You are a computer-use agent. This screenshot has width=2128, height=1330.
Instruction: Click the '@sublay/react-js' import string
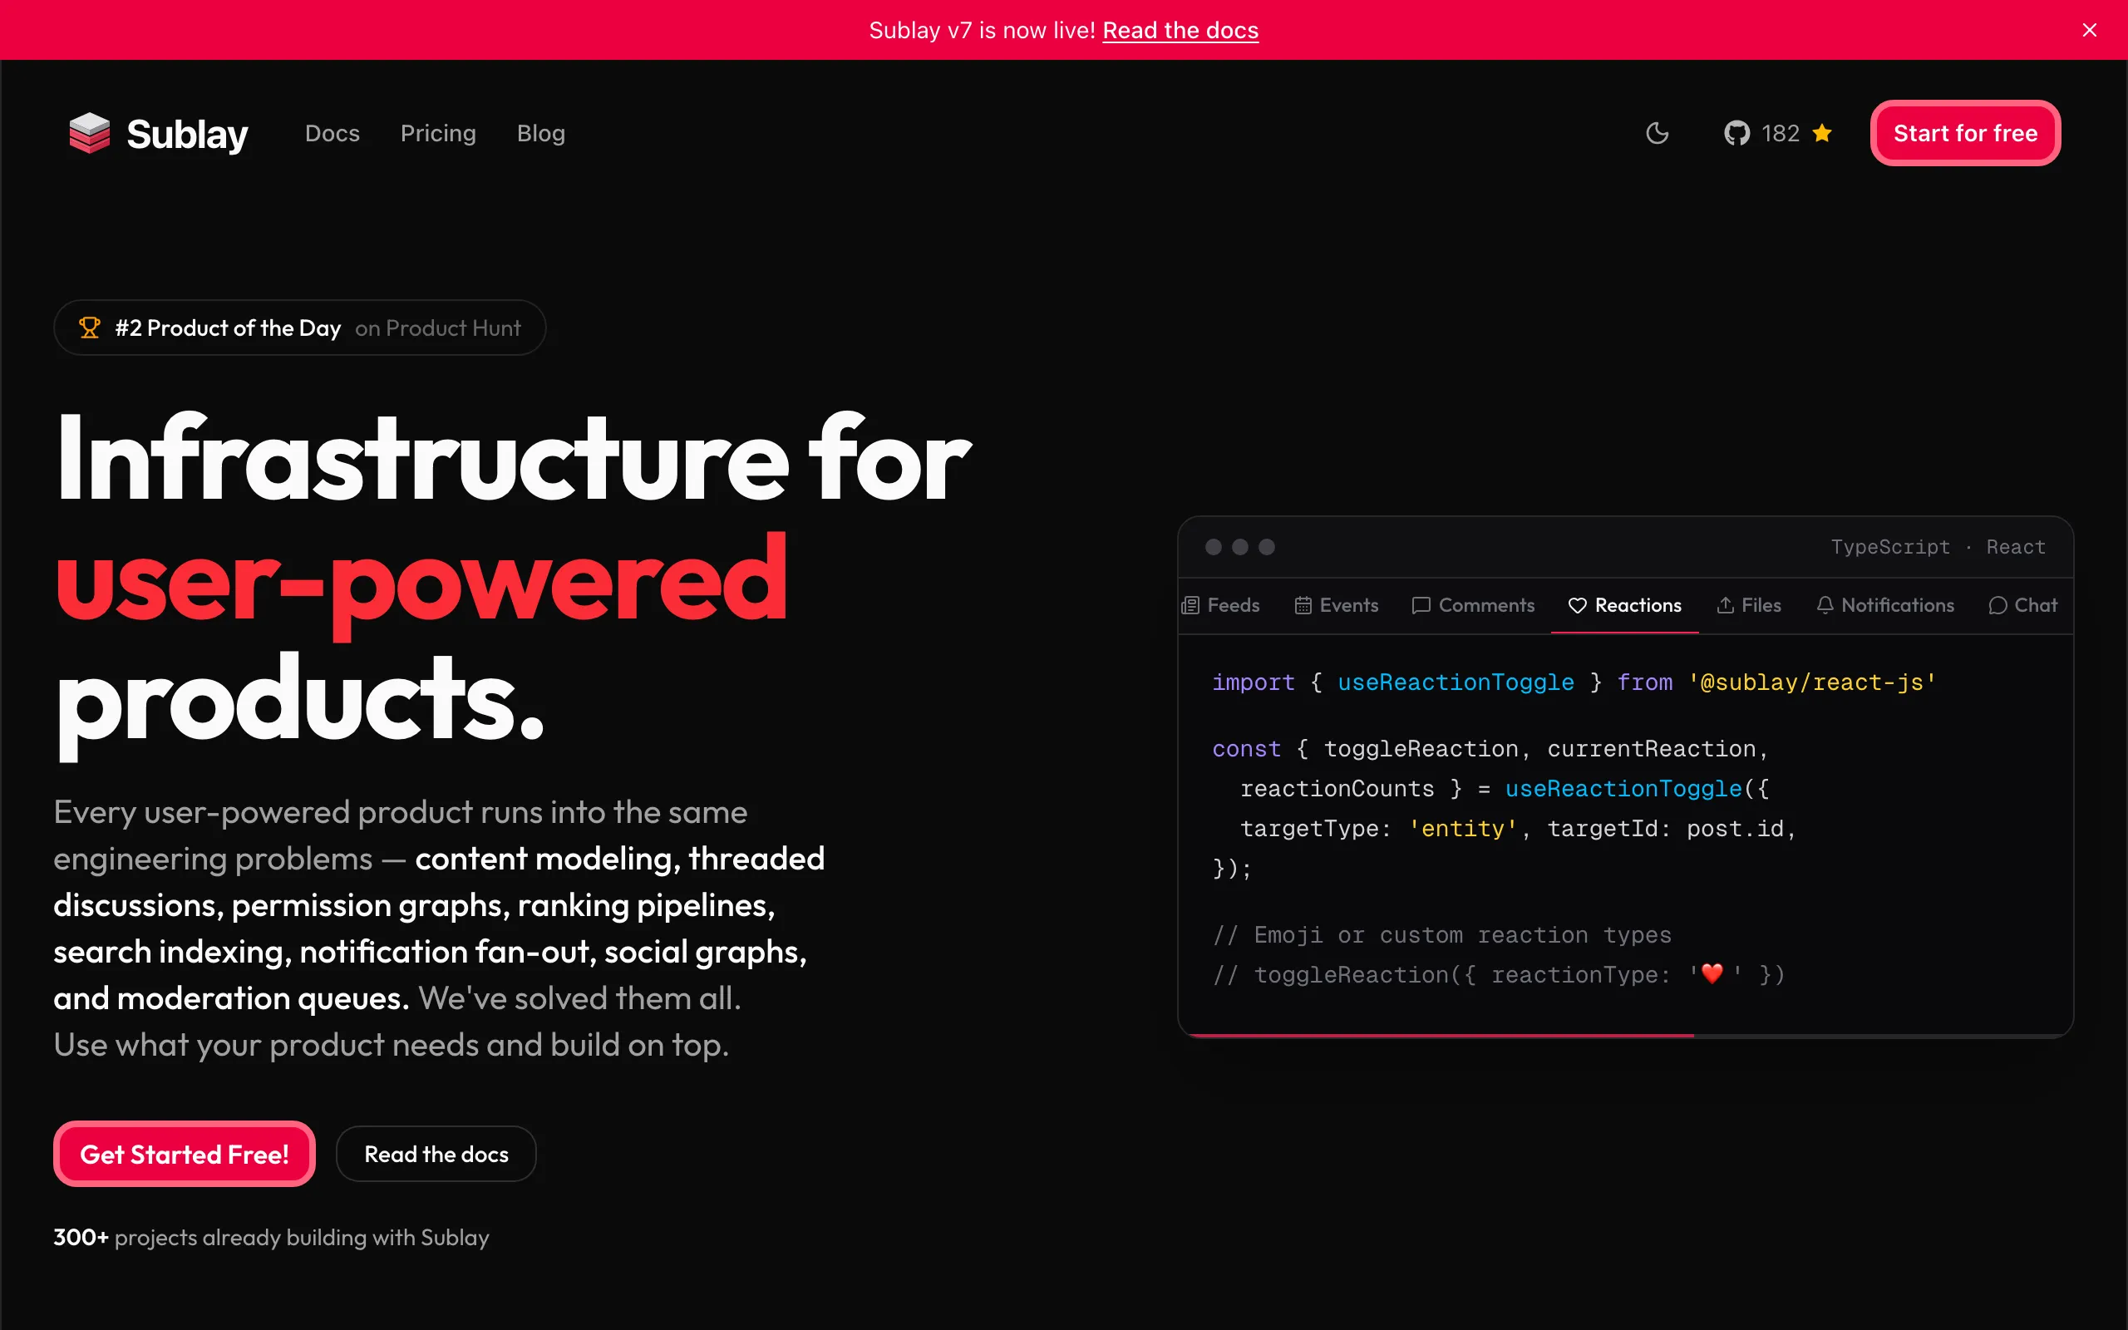[1811, 682]
